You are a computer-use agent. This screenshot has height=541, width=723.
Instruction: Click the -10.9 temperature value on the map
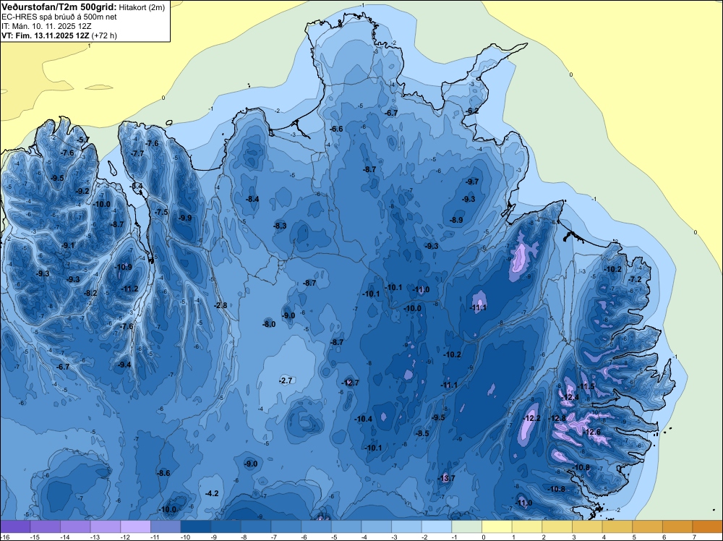point(124,267)
